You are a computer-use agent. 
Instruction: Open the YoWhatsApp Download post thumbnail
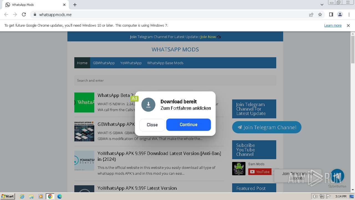(x=84, y=161)
